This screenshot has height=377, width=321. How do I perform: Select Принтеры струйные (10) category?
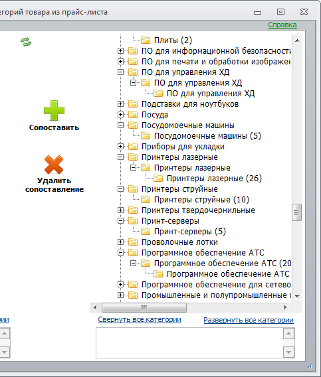coord(201,200)
